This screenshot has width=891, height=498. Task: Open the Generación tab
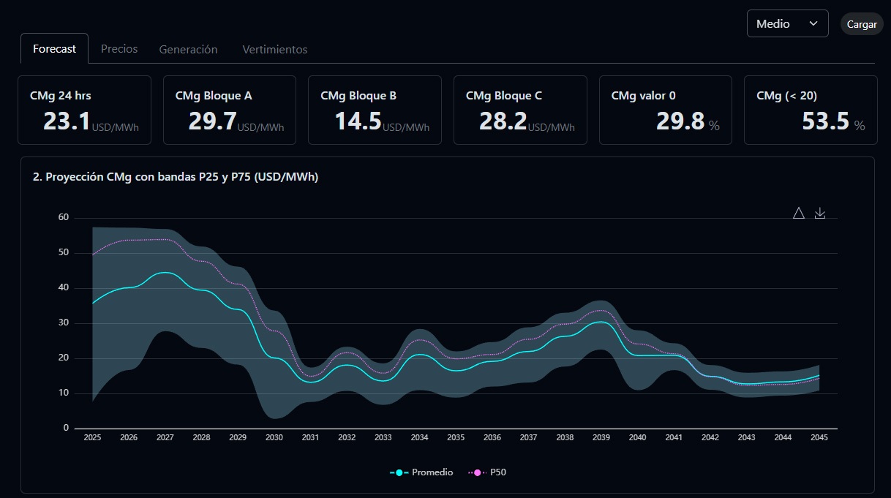tap(189, 49)
